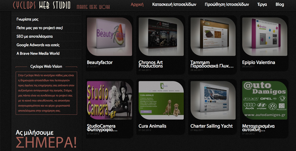Image resolution: width=296 pixels, height=151 pixels.
Task: Click the @uto Damigos thumbnail image
Action: coord(265,100)
